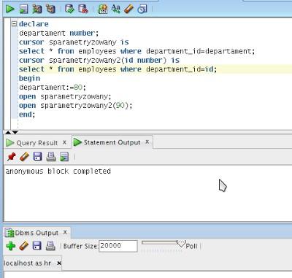This screenshot has height=278, width=292.
Task: Switch to the Query Result tab
Action: (37, 143)
